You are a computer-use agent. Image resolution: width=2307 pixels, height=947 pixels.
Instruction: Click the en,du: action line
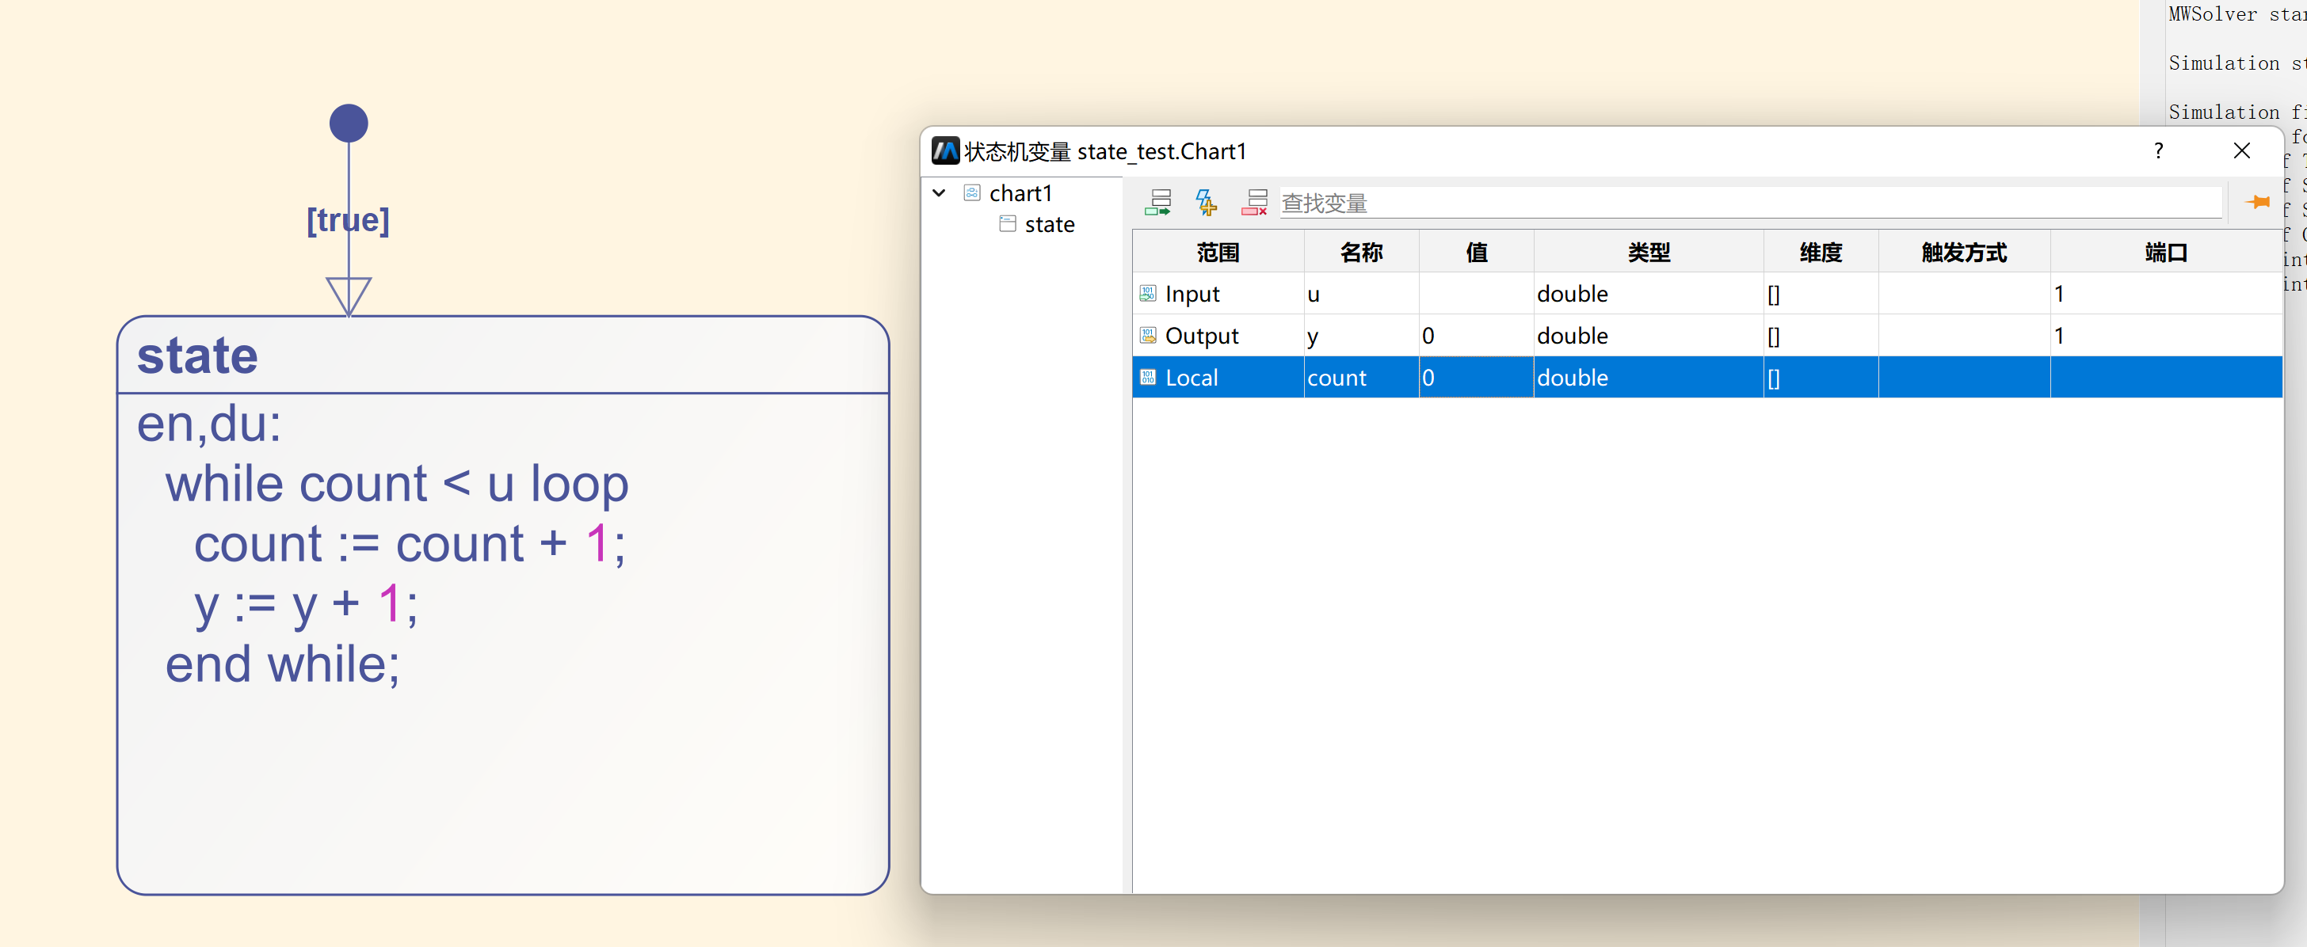208,424
